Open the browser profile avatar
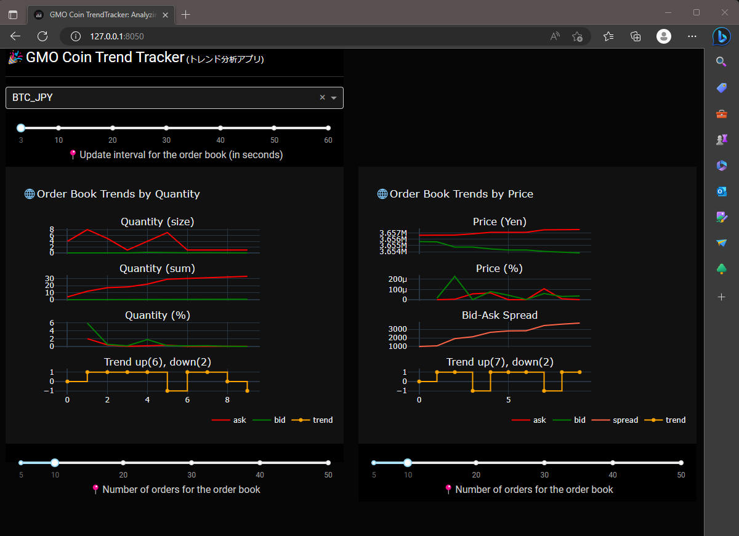The height and width of the screenshot is (536, 739). [664, 36]
